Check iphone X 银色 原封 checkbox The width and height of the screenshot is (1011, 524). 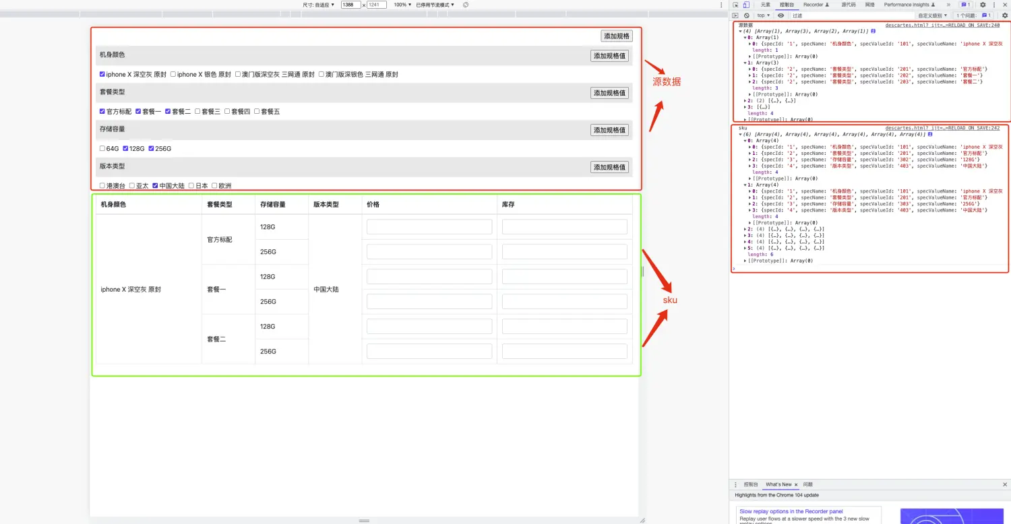point(173,74)
